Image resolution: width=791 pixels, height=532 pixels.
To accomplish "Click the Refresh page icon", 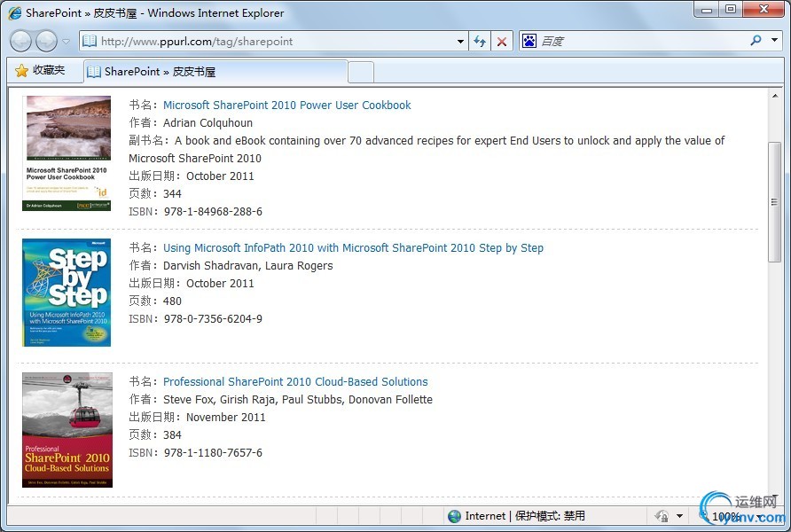I will [x=480, y=42].
